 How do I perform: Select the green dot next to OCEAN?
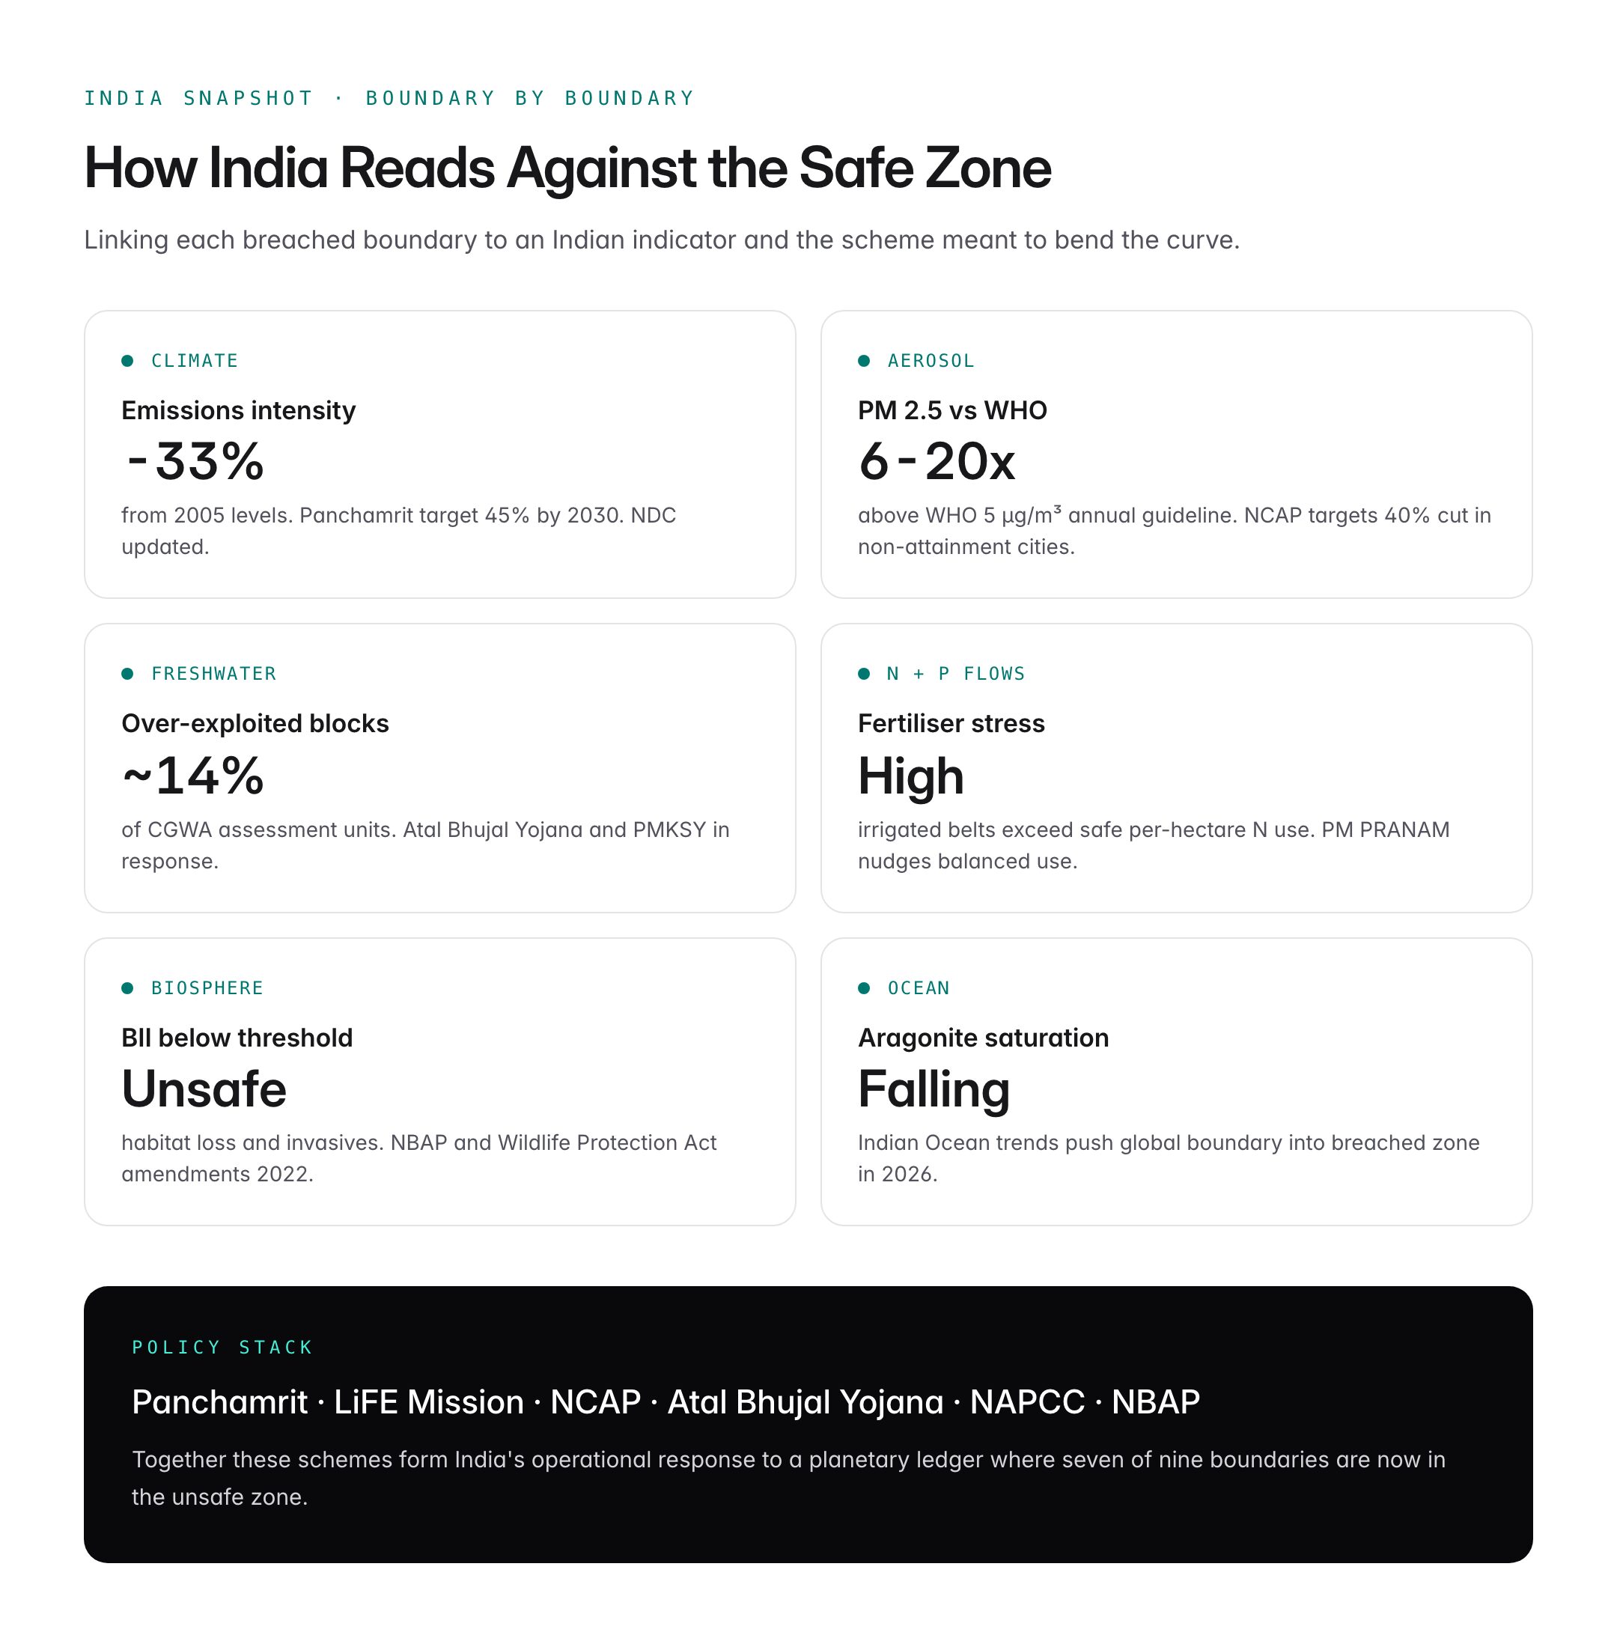click(x=864, y=988)
